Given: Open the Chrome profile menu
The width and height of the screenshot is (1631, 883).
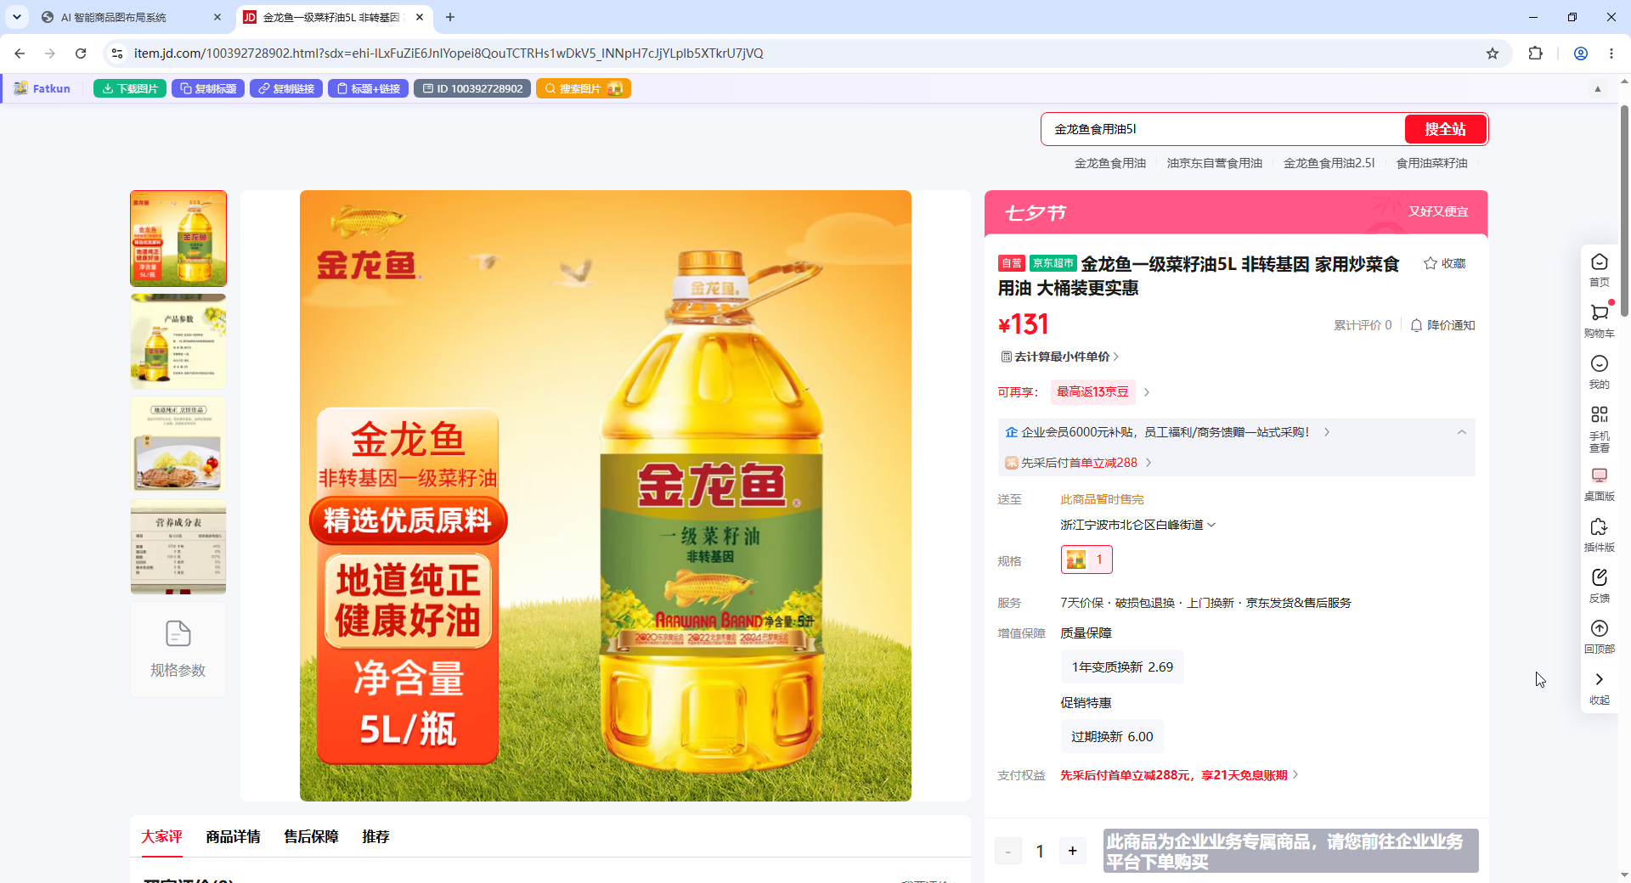Looking at the screenshot, I should (x=1581, y=53).
